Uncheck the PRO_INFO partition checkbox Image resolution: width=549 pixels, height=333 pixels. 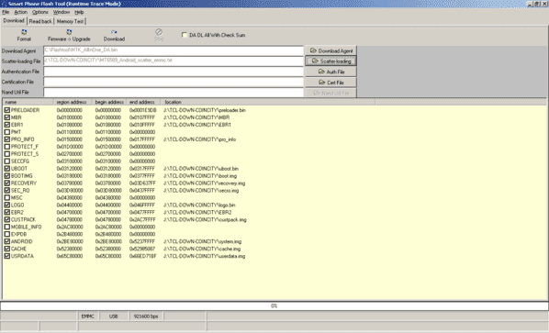[7, 139]
